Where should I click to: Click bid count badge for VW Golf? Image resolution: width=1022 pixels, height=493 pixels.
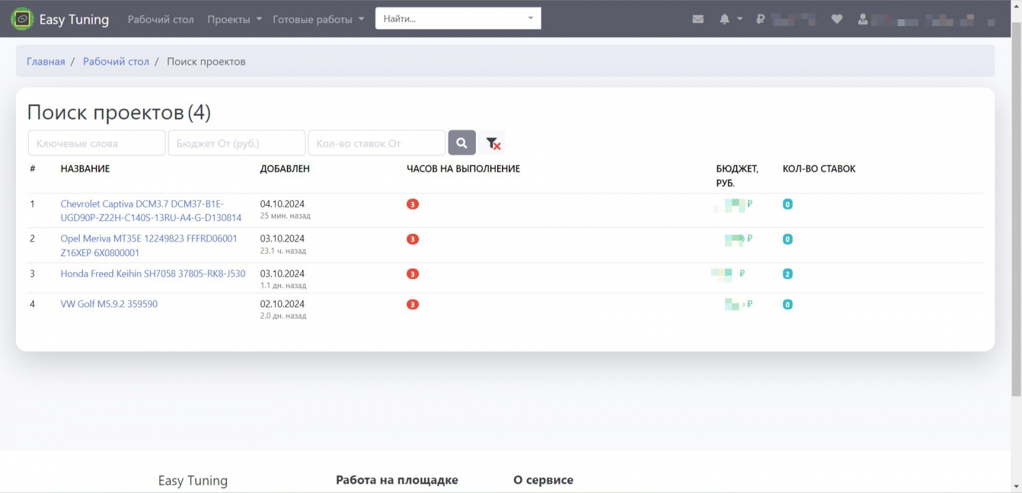click(788, 305)
